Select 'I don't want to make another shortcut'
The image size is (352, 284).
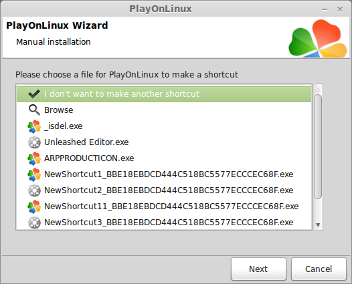click(x=164, y=94)
